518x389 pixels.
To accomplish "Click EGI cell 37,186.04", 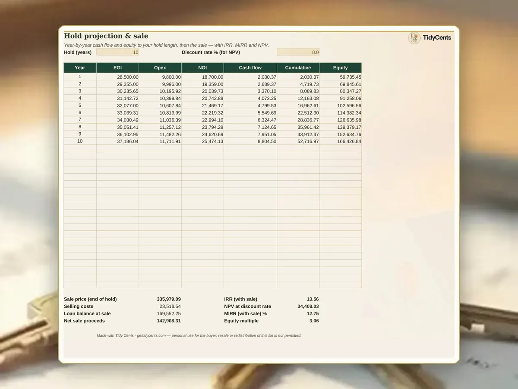I will point(117,141).
